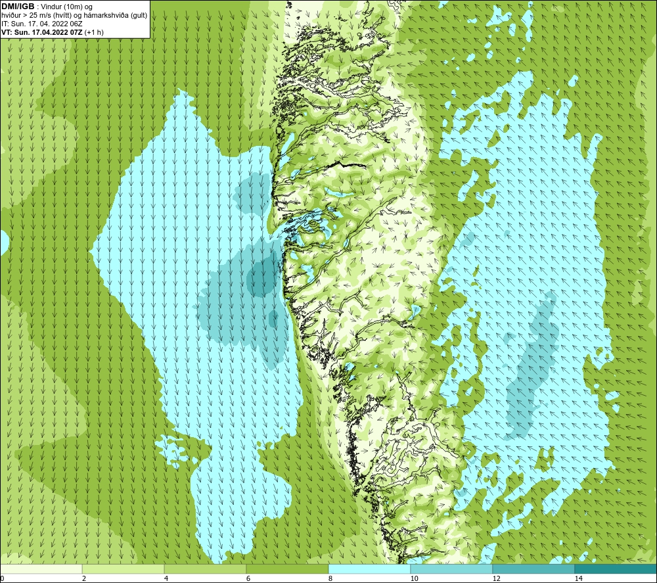
Task: Click the legend scale value 14
Action: tap(578, 578)
